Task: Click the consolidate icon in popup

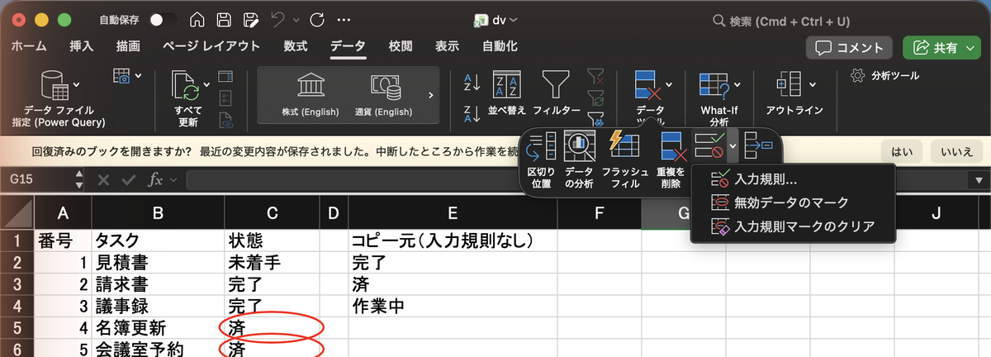Action: point(758,146)
